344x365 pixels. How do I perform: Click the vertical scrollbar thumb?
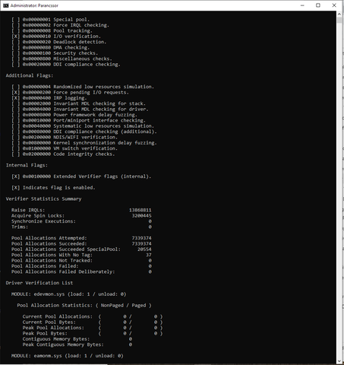[x=339, y=21]
